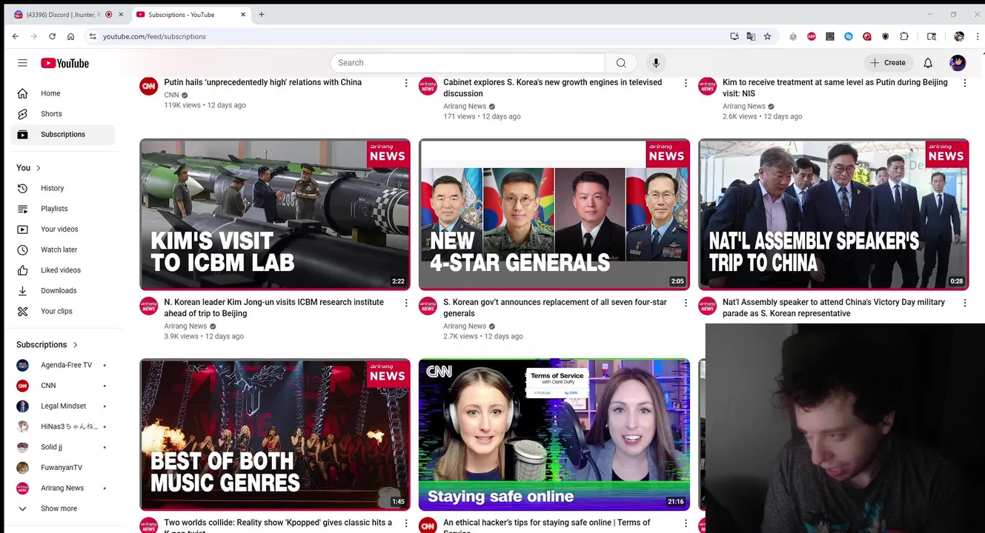This screenshot has width=985, height=533.
Task: Play the New 4-Star Generals thumbnail
Action: 554,215
